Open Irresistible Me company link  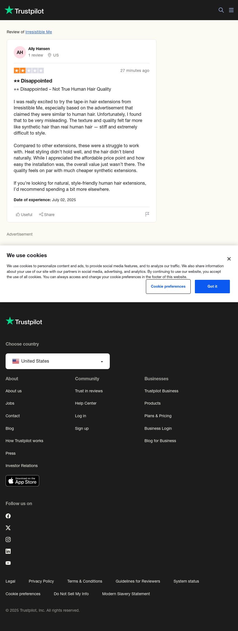click(39, 32)
